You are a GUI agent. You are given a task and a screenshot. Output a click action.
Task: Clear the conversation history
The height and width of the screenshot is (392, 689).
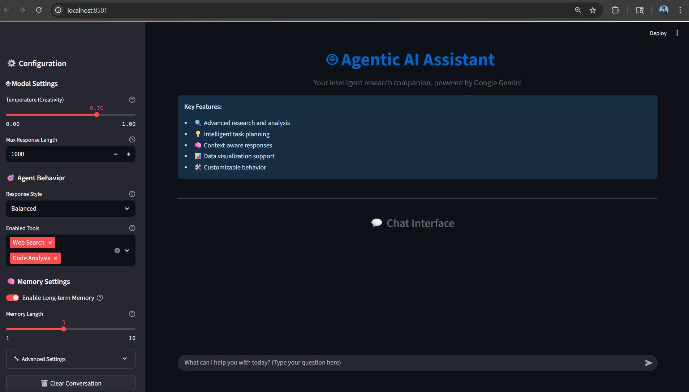71,383
